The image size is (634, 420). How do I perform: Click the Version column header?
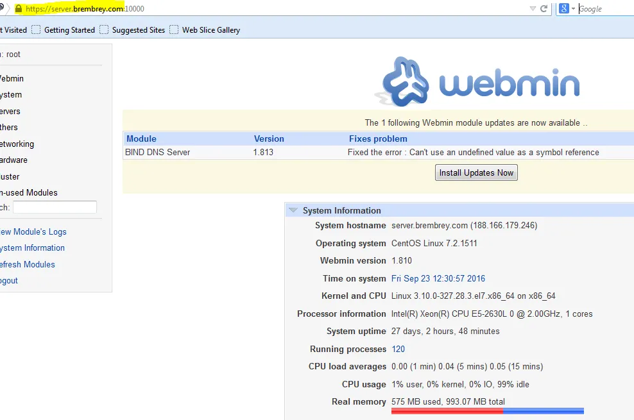(x=269, y=139)
